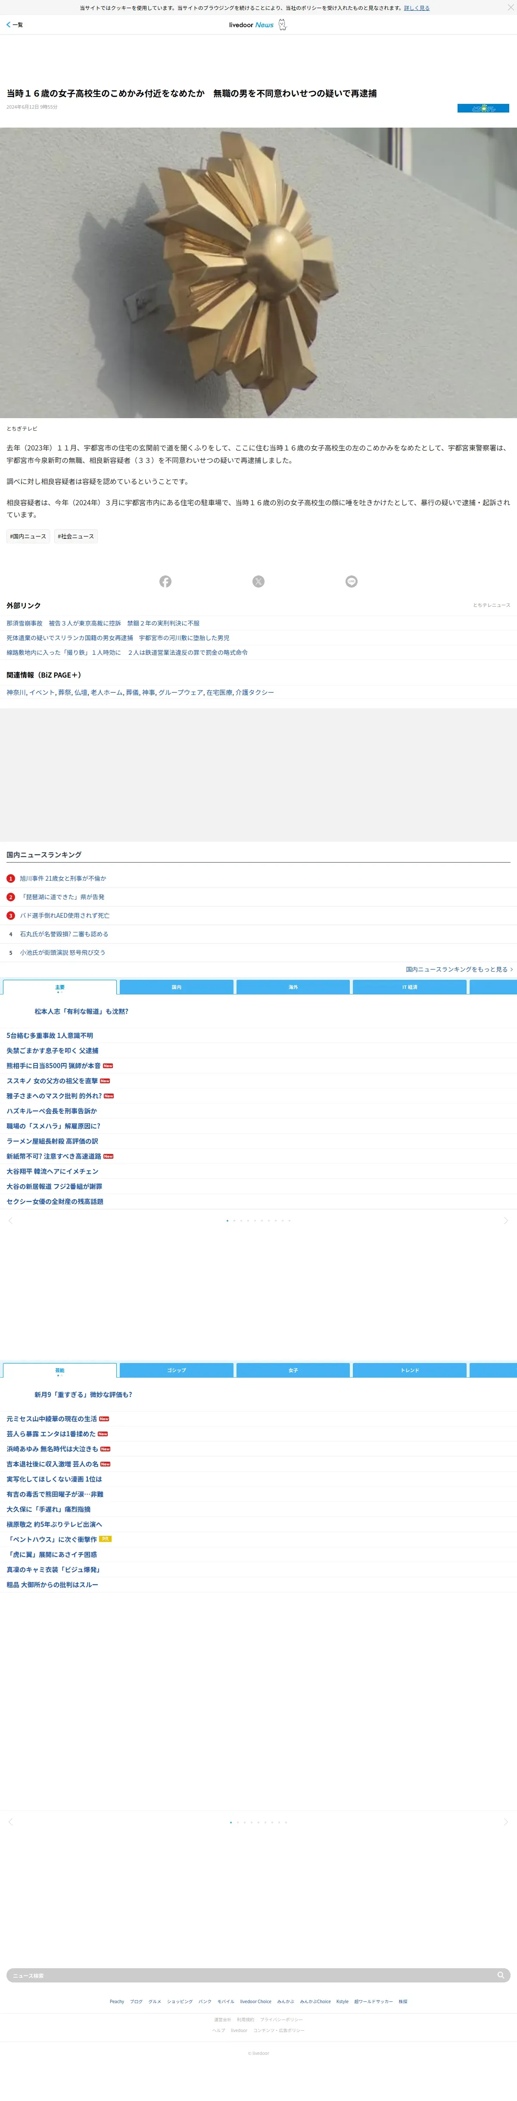Switch to the ゴシップ tab

(176, 1371)
